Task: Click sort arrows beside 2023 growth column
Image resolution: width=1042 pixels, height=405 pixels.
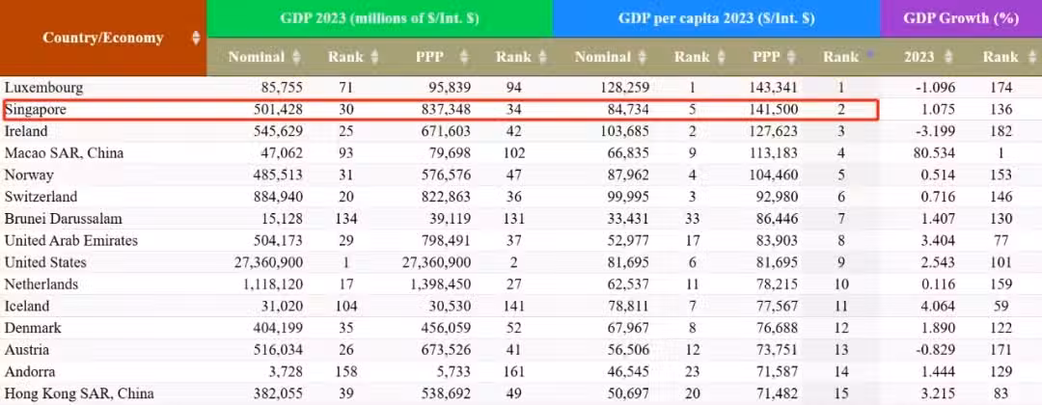Action: tap(948, 57)
